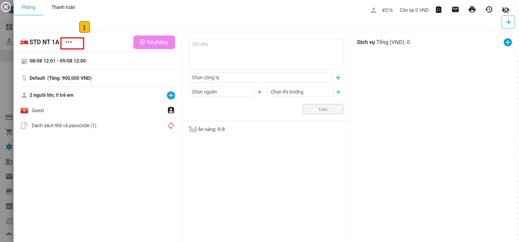Open the Chọn thị trường dropdown
519x242 pixels.
pos(300,92)
